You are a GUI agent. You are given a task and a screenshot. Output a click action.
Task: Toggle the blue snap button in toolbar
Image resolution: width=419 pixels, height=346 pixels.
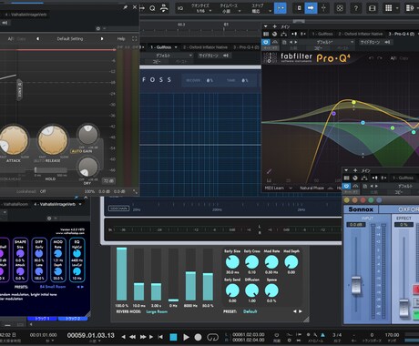click(280, 8)
